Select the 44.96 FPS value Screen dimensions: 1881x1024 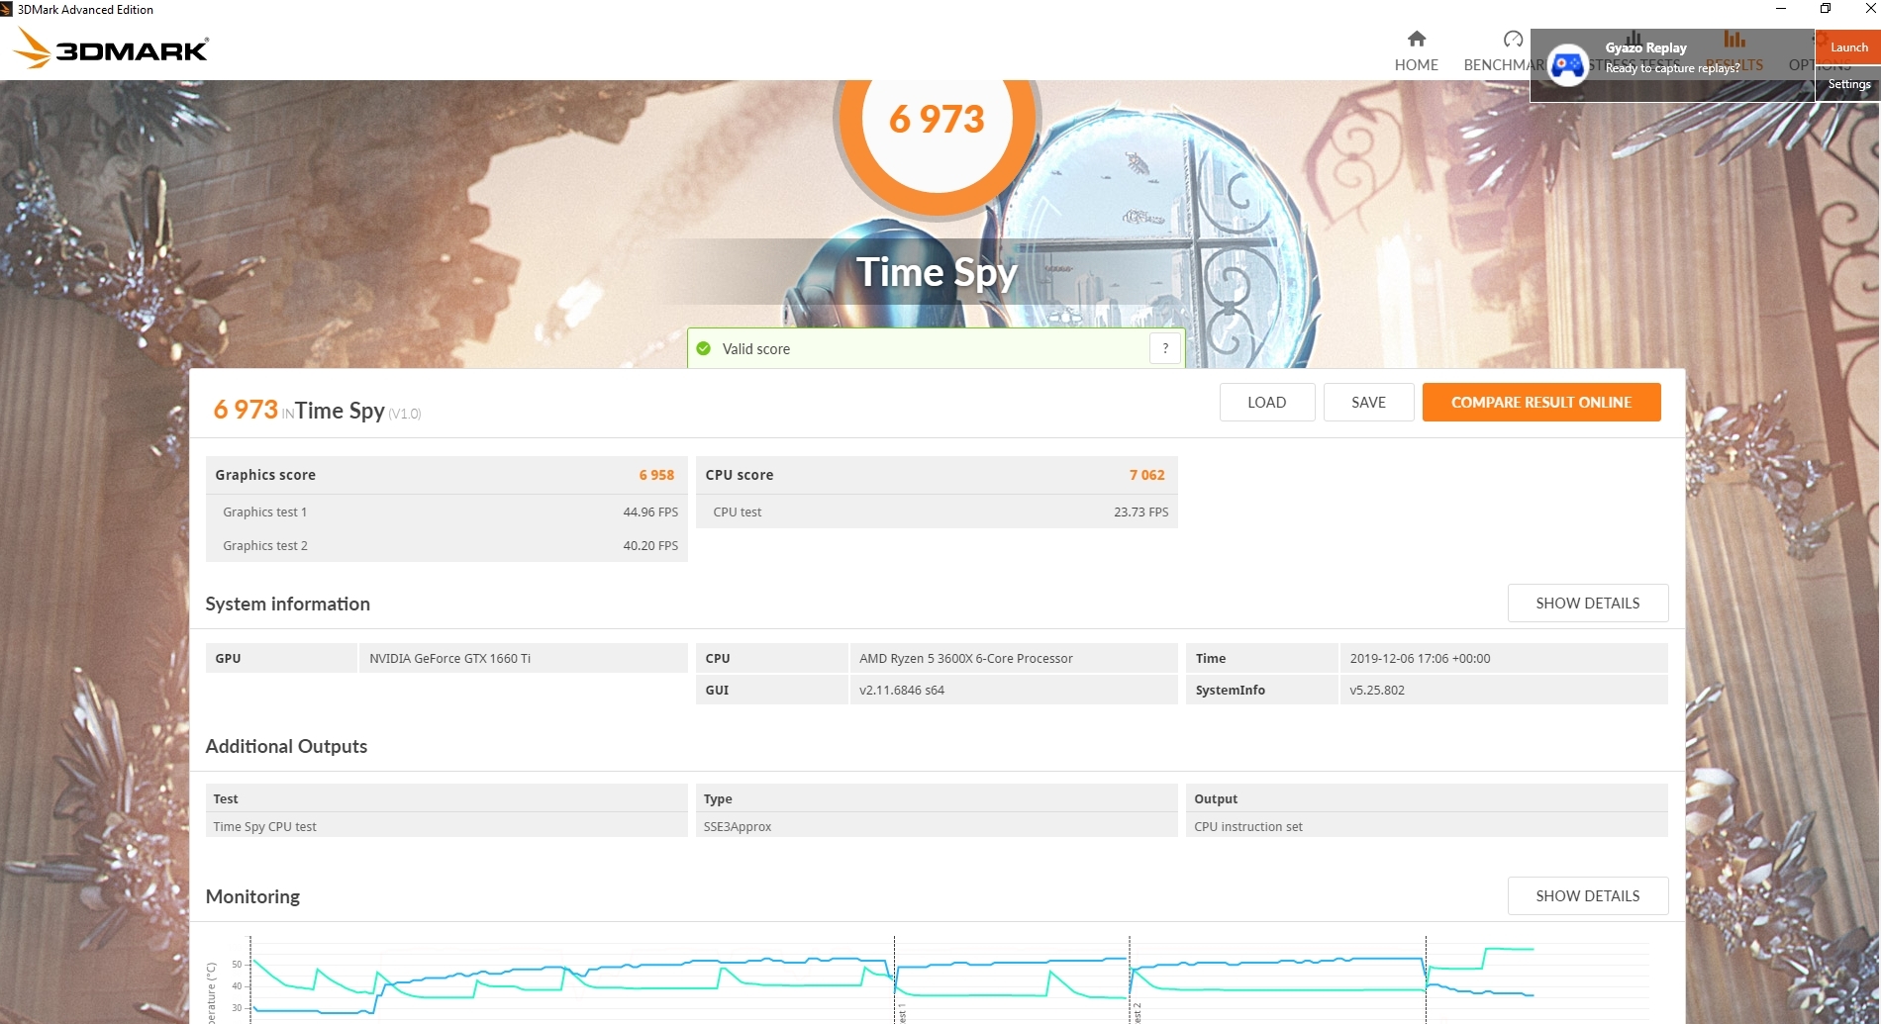(650, 512)
